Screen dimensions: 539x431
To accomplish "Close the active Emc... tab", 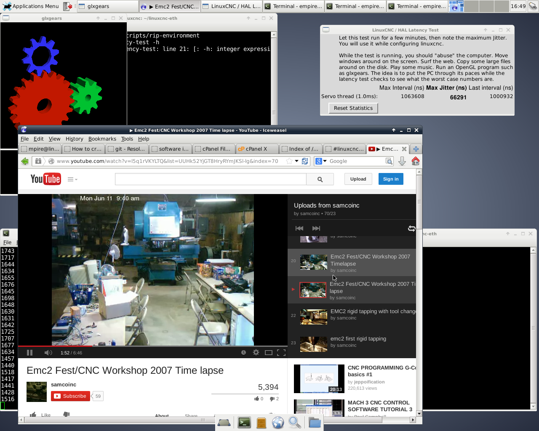I will [404, 149].
